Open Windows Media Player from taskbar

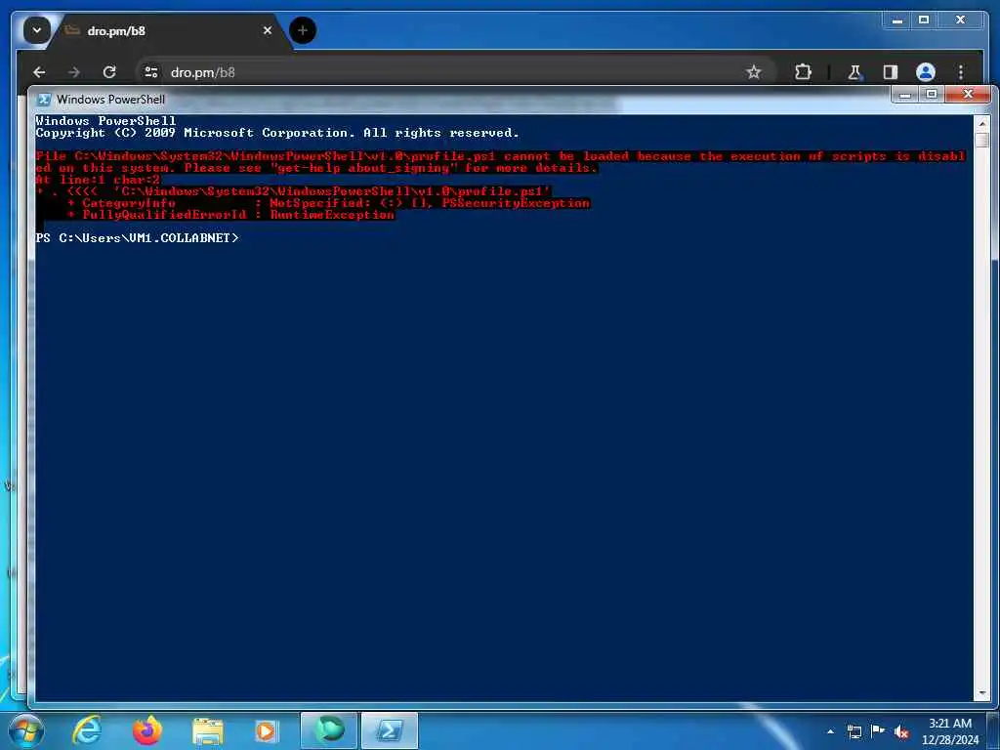[267, 730]
